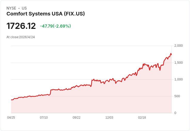Click the sharp price jump after 07/10
The height and width of the screenshot is (131, 190).
[50, 92]
